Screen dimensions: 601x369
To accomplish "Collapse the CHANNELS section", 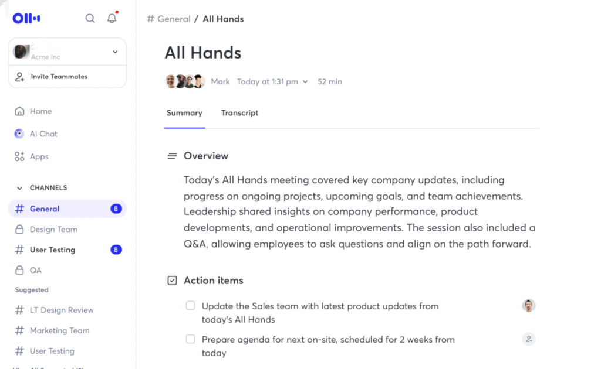I will (19, 188).
